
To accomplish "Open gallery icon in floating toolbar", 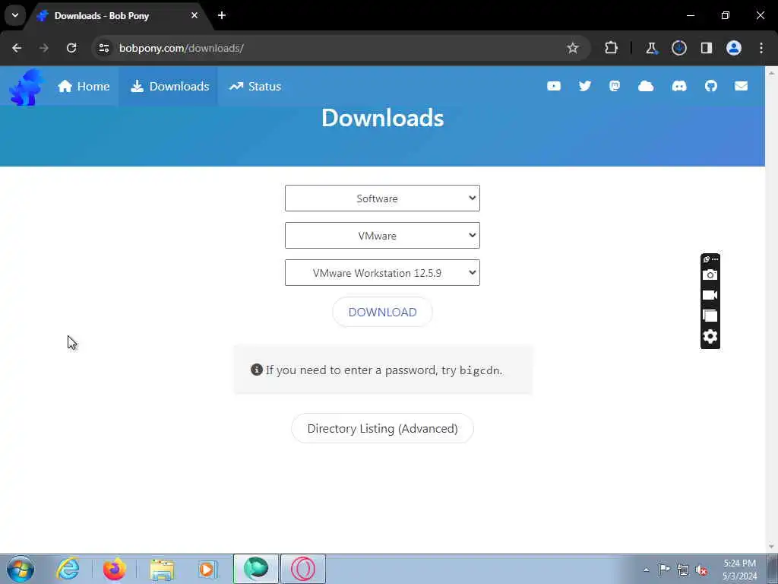I will click(710, 316).
